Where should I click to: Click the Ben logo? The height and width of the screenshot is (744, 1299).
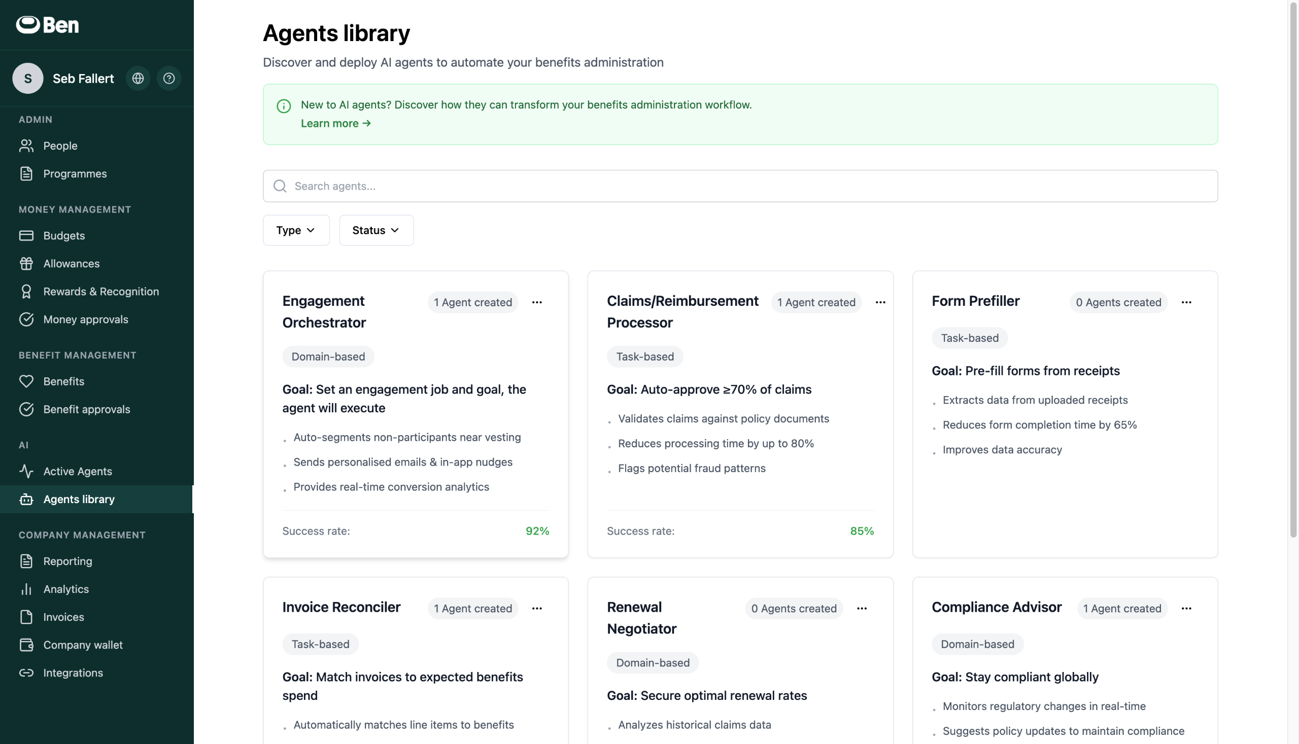tap(48, 24)
